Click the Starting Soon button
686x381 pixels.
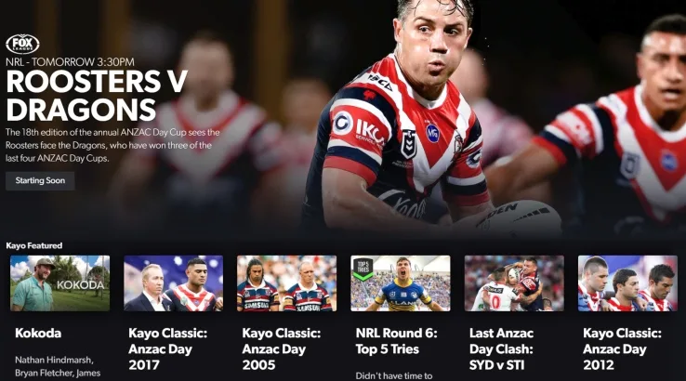click(x=40, y=180)
